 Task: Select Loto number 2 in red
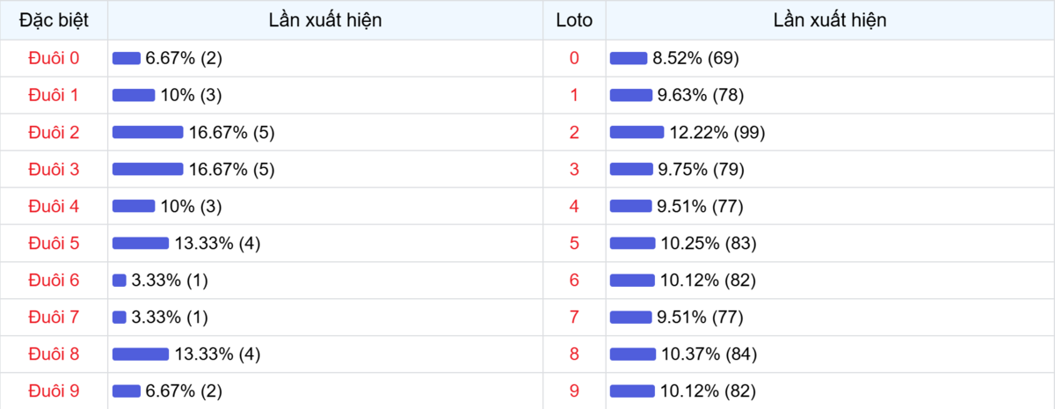tap(574, 132)
